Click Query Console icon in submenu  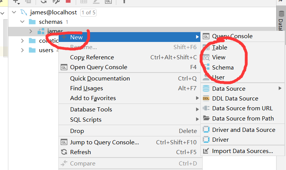click(206, 36)
